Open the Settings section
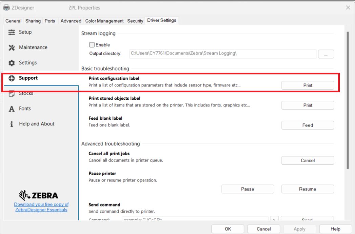Screen dimensions: 355x234 pyautogui.click(x=28, y=63)
